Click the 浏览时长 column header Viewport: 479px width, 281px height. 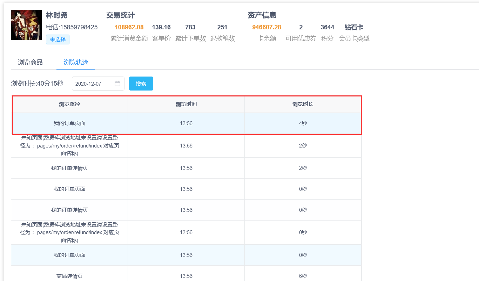[303, 104]
